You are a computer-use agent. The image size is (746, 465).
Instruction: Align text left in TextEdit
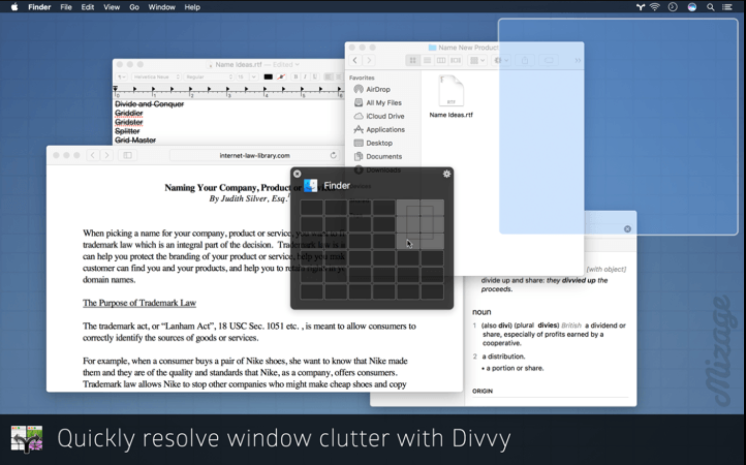(328, 77)
